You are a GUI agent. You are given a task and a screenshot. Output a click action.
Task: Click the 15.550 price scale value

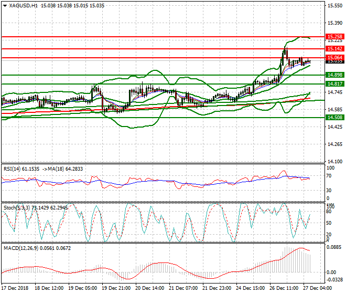(335, 6)
